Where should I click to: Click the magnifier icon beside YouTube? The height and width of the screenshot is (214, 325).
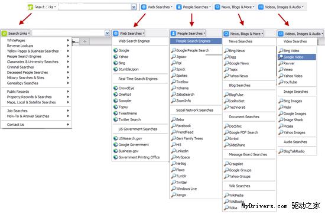coord(281,82)
